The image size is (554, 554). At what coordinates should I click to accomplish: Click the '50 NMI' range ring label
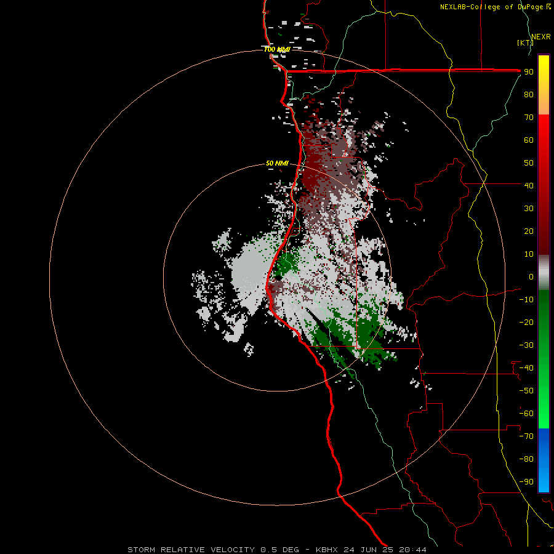[277, 163]
